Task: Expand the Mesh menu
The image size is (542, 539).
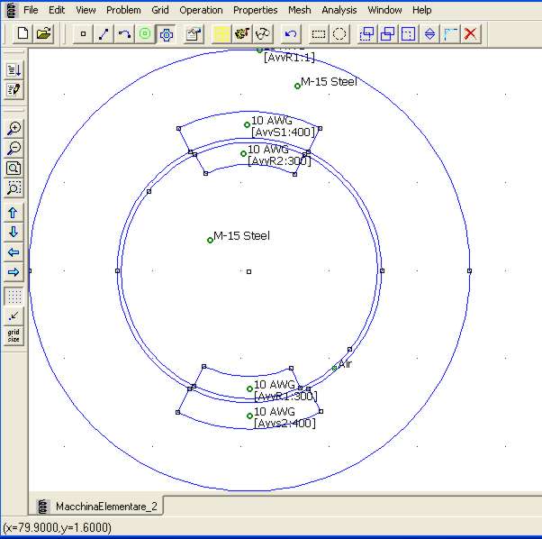Action: pos(299,10)
